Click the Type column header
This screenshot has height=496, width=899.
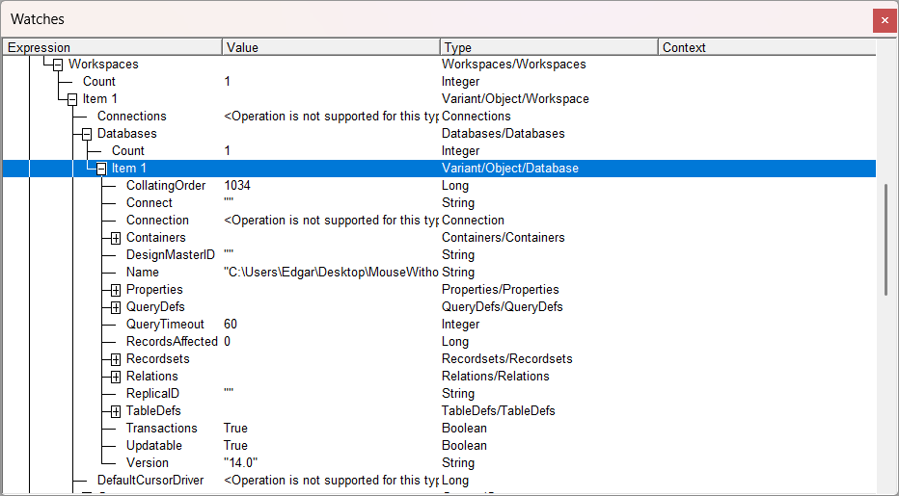pos(548,47)
